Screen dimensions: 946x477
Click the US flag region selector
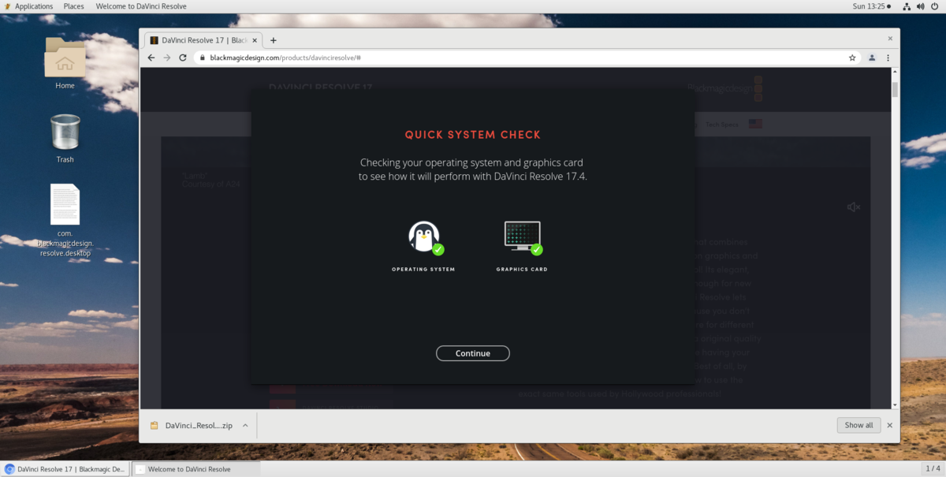755,124
